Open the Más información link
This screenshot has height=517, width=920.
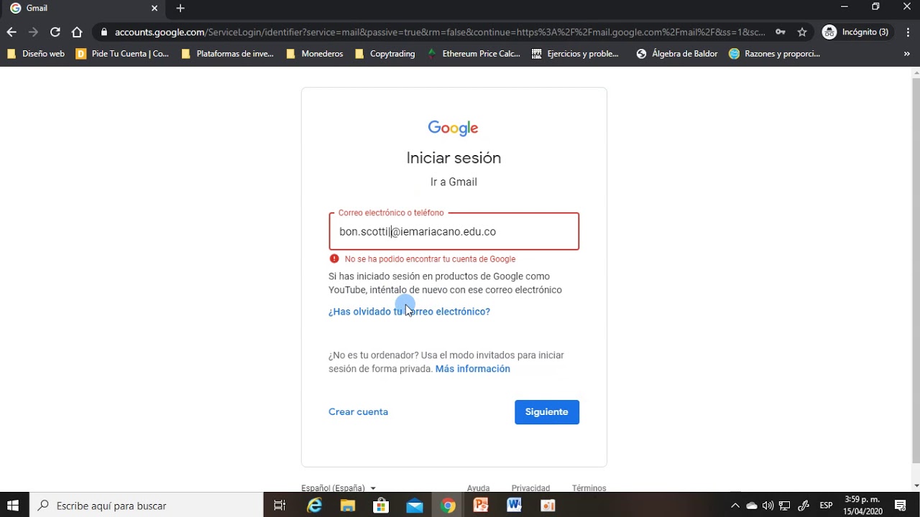(x=473, y=369)
